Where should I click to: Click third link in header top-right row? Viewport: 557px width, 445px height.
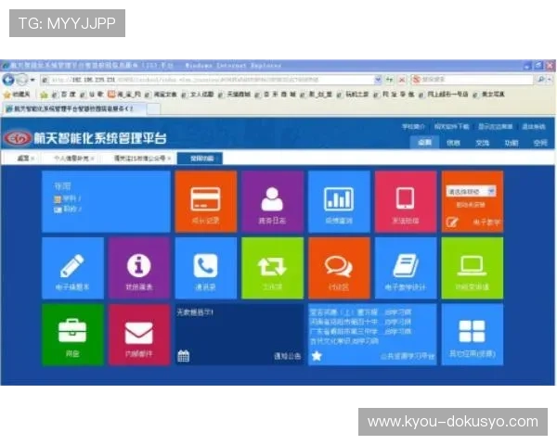point(495,127)
